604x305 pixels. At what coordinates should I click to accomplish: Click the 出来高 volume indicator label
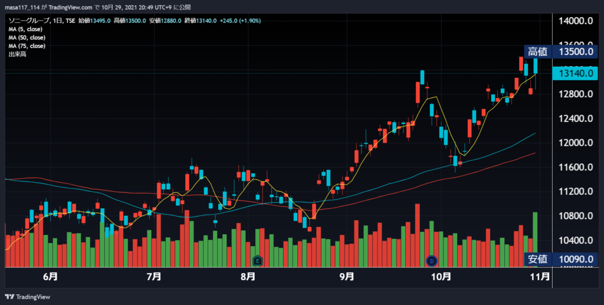click(16, 54)
